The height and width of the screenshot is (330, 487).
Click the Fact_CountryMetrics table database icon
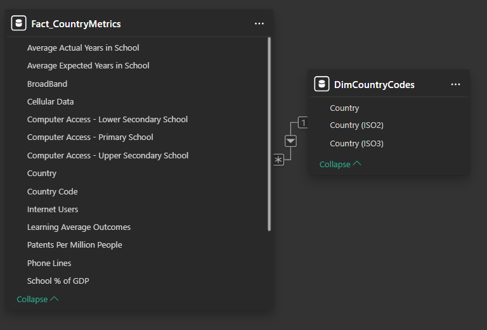[x=19, y=23]
